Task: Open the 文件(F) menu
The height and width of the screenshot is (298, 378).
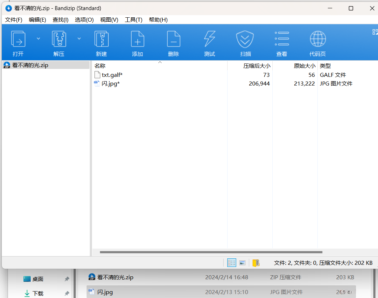Action: point(13,20)
